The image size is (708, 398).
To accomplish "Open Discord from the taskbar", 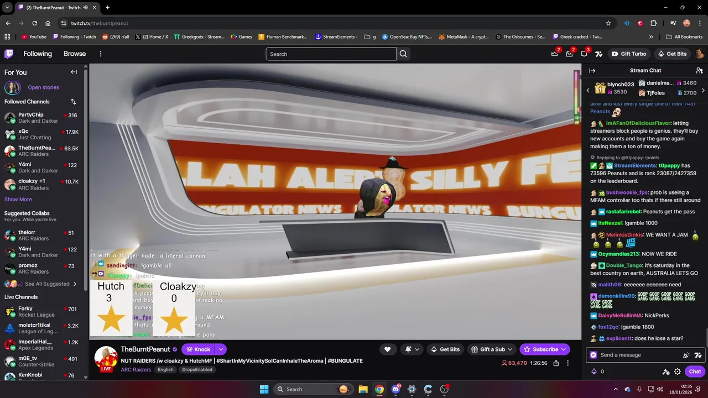I will click(x=395, y=389).
